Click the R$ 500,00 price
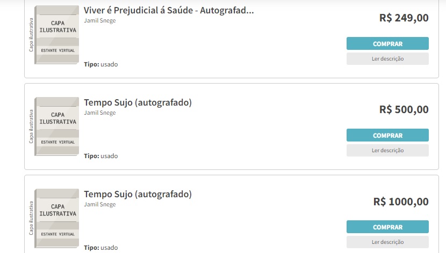Screen dimensions: 446x253 point(404,109)
